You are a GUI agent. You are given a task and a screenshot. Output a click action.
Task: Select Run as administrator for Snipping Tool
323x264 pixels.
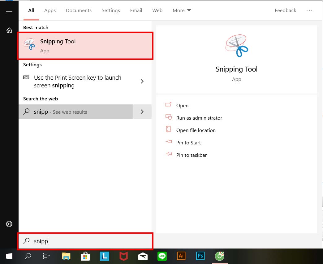(x=199, y=118)
